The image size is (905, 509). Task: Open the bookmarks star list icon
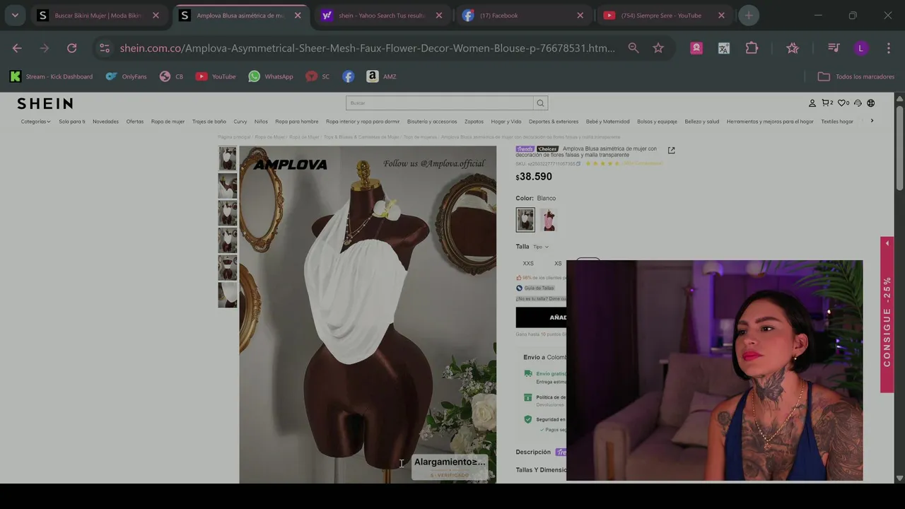click(x=793, y=48)
